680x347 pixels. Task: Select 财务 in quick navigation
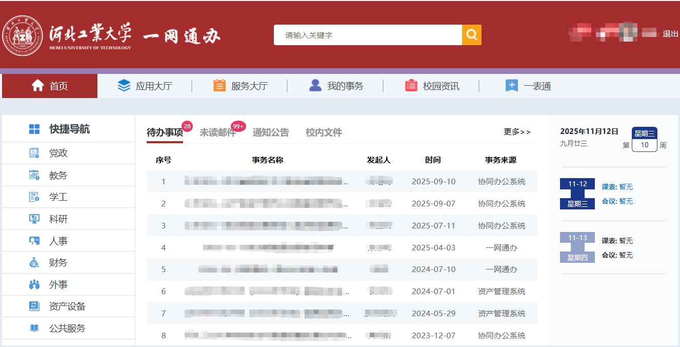(x=58, y=263)
